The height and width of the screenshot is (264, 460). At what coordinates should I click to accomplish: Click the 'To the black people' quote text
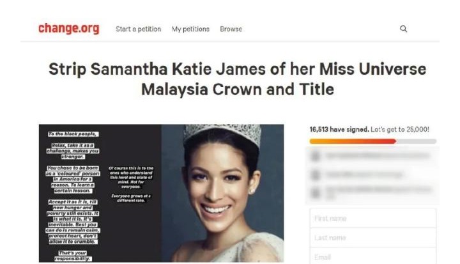[72, 134]
